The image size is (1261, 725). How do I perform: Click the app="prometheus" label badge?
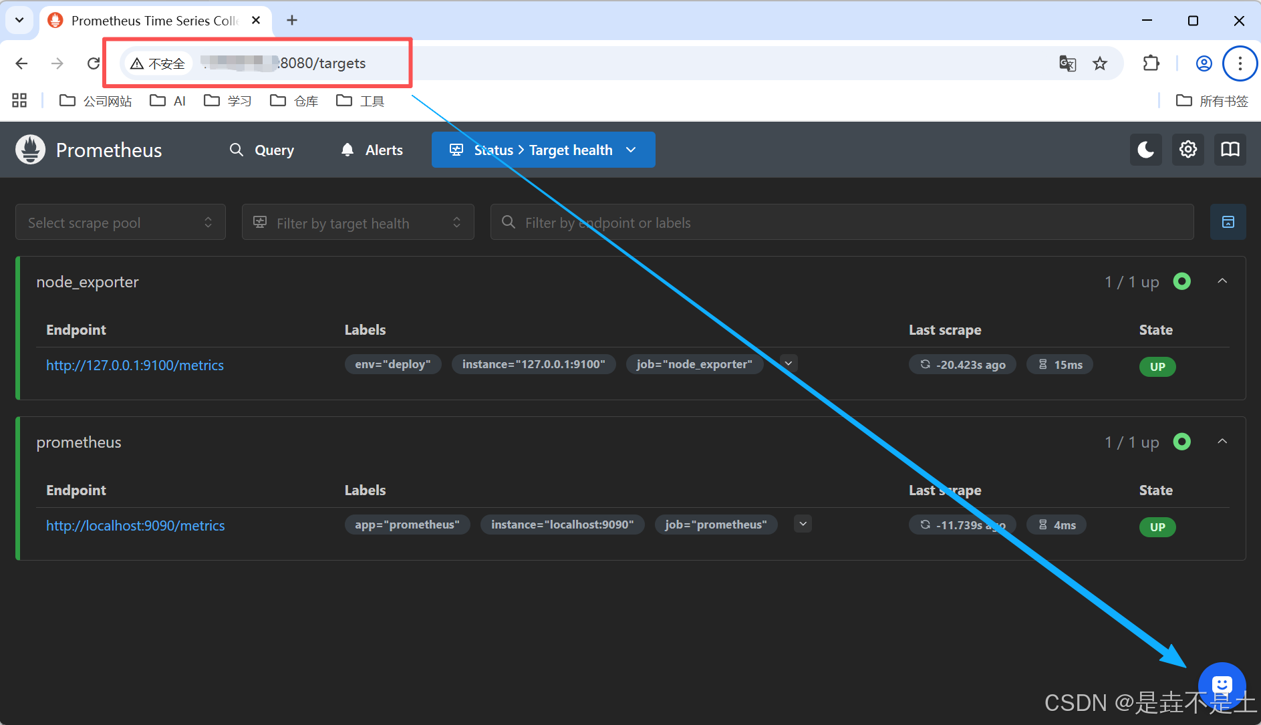pos(407,525)
